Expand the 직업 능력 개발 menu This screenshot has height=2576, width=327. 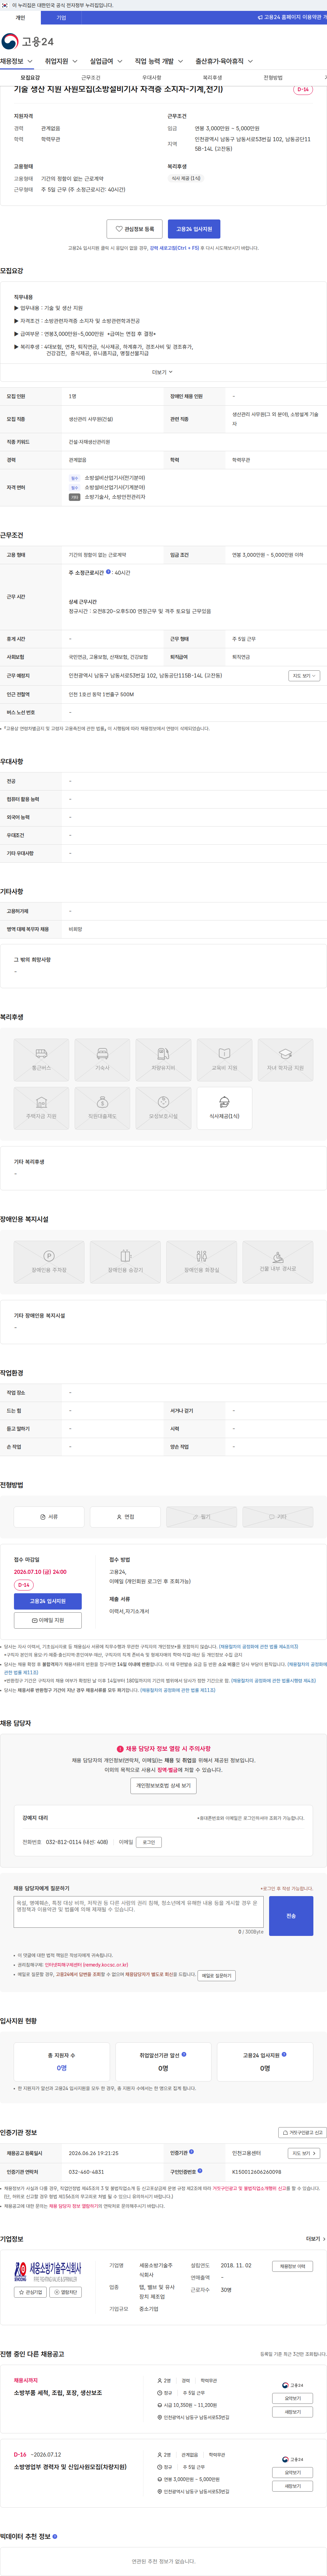pos(159,61)
